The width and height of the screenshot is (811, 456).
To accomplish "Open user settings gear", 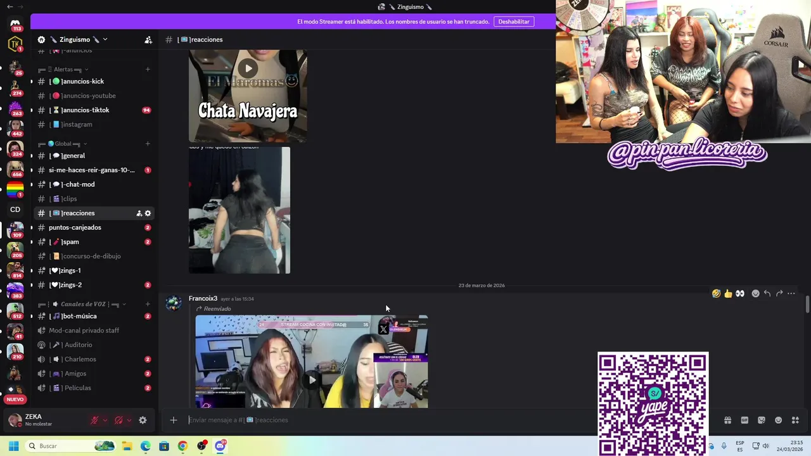I will click(143, 420).
